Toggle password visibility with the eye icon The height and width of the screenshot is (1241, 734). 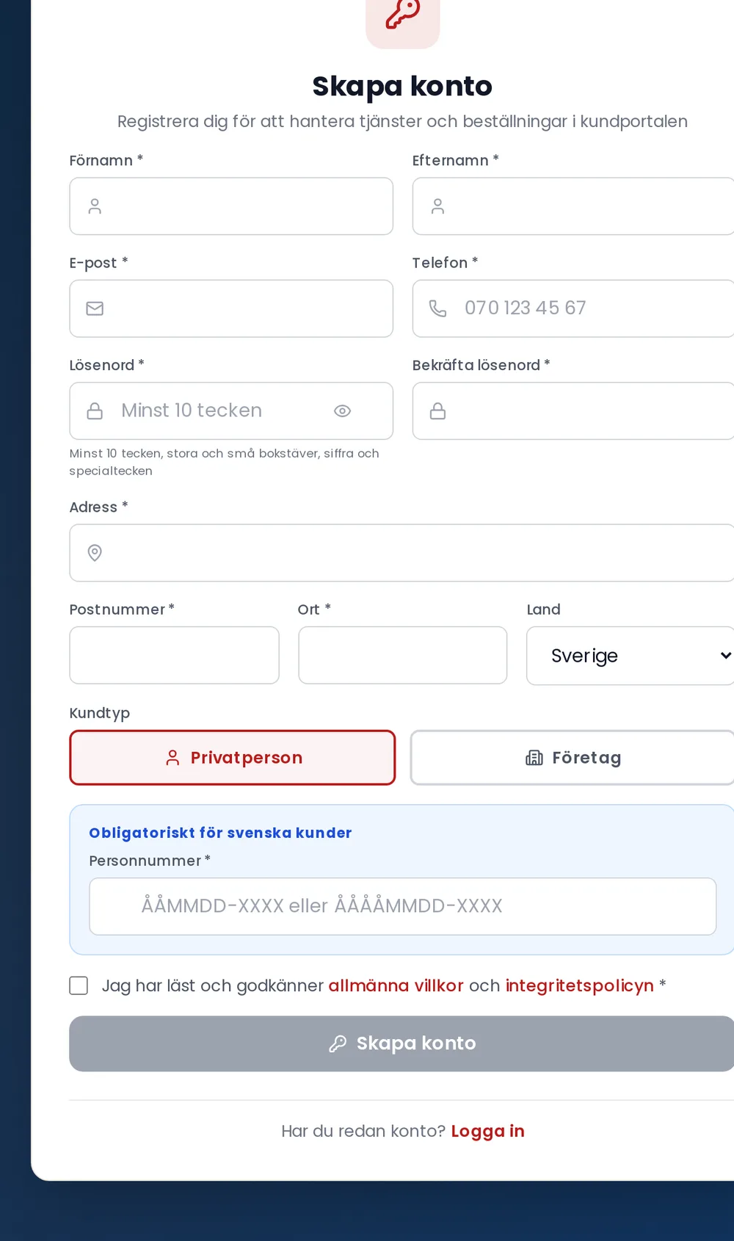coord(342,411)
